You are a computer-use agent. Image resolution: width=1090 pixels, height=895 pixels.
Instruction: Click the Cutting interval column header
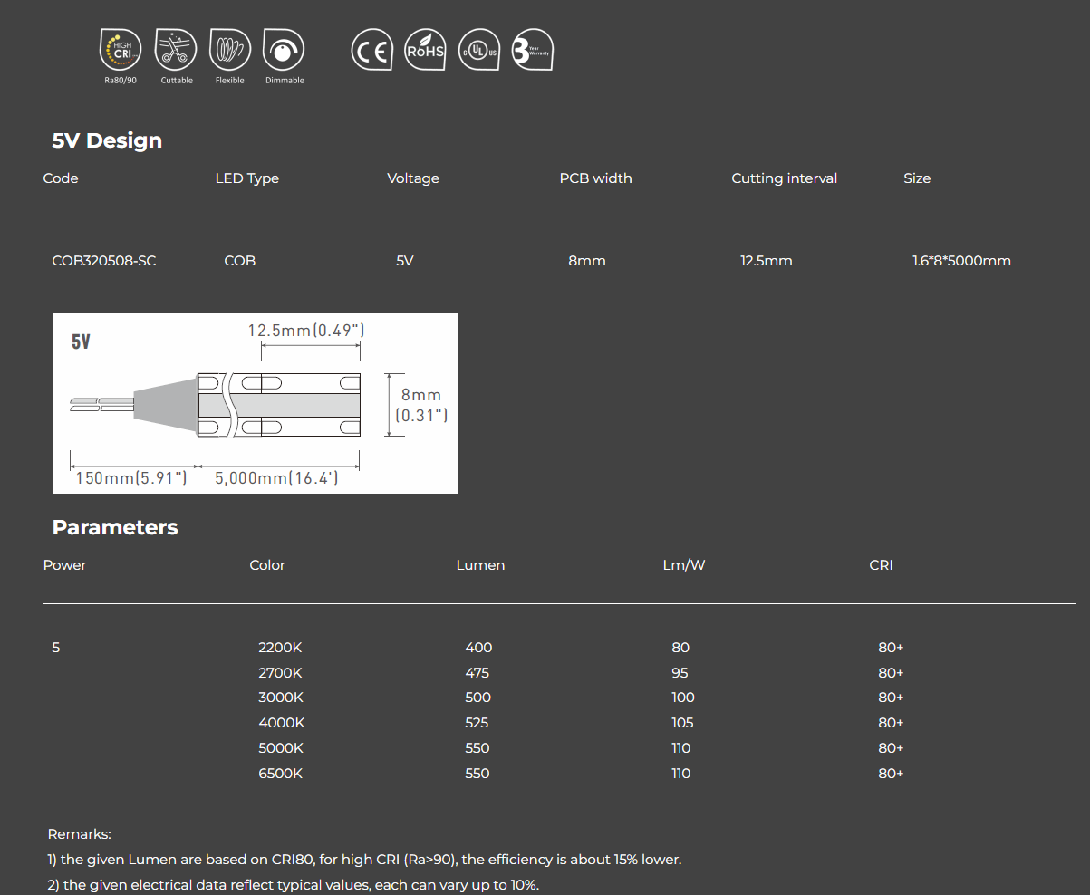784,178
